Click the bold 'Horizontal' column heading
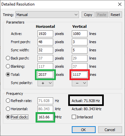 [x=45, y=26]
